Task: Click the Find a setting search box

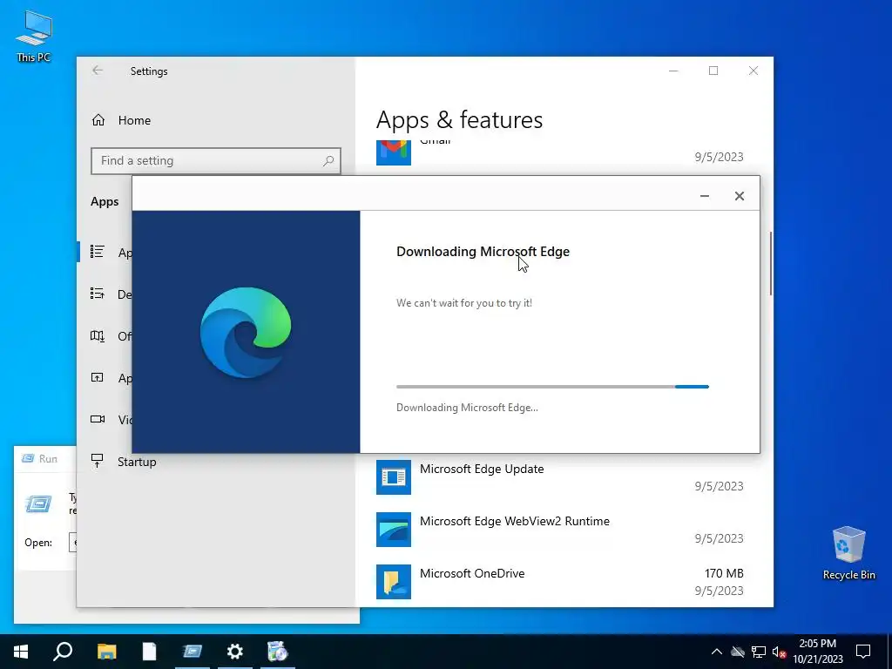Action: [216, 161]
